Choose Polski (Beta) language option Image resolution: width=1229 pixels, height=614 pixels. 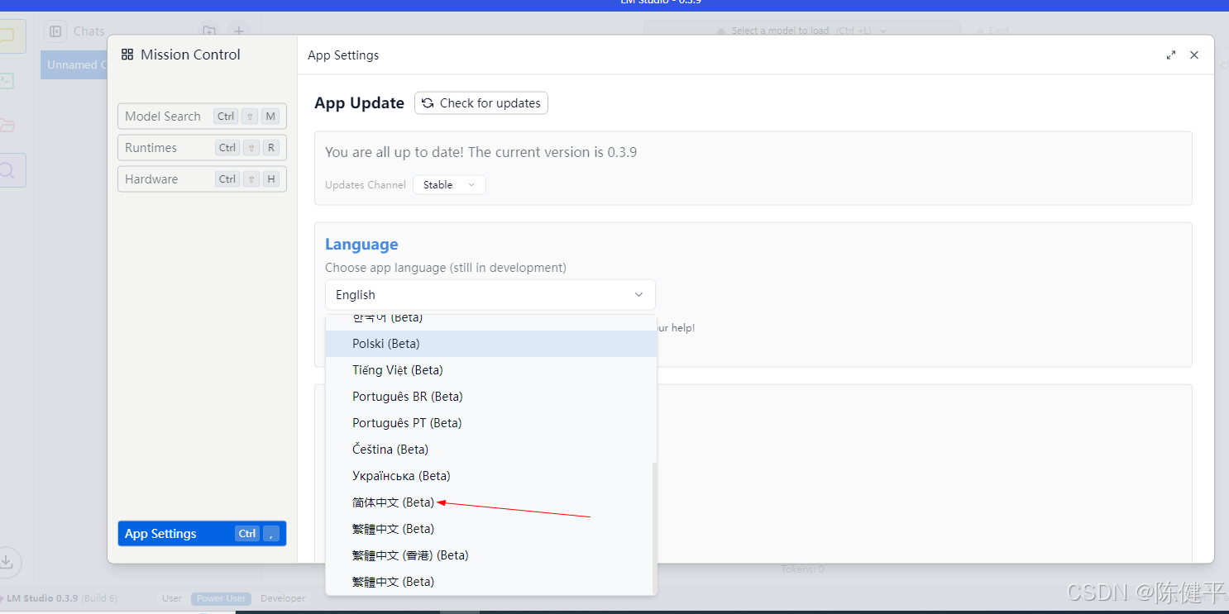tap(491, 344)
